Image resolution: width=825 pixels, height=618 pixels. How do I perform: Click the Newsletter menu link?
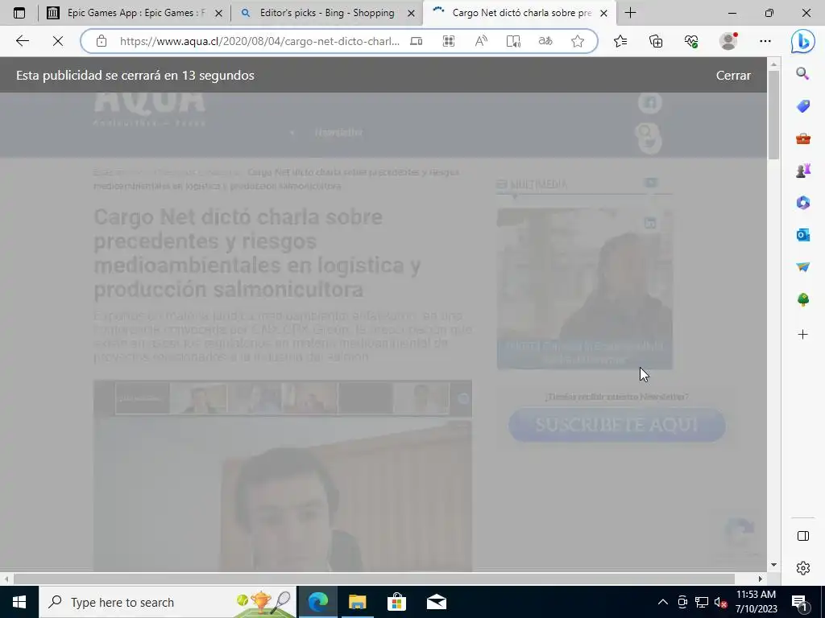point(338,132)
